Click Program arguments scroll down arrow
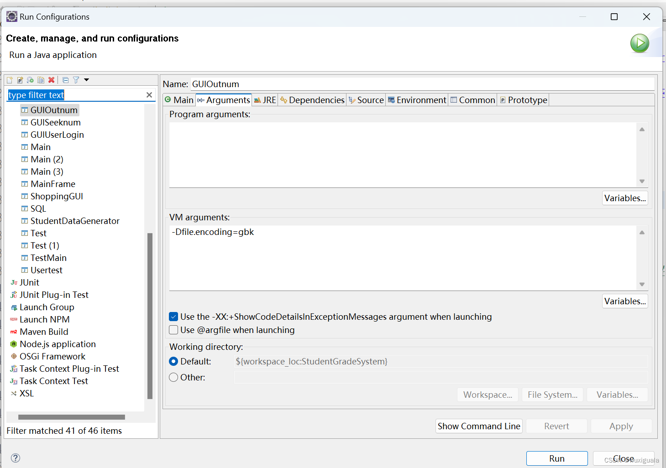 click(x=642, y=181)
